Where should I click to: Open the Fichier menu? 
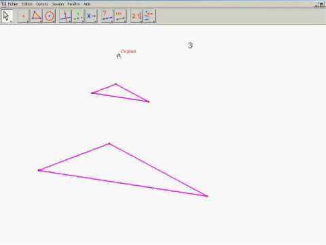pos(13,4)
